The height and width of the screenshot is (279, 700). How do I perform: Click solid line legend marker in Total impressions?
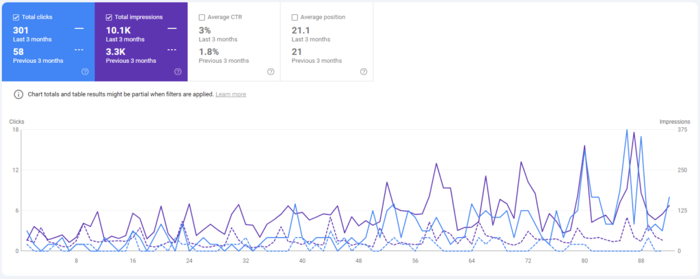[172, 29]
